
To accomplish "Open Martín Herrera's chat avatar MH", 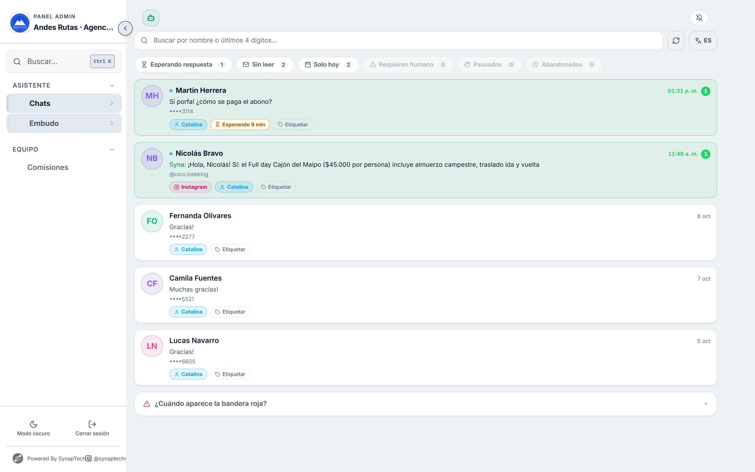I will coord(152,96).
